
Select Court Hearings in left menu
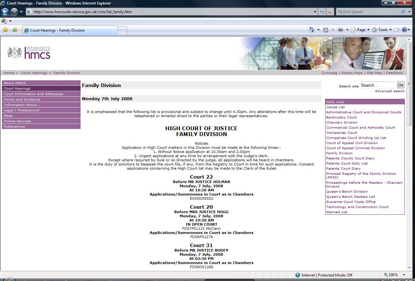tap(41, 89)
